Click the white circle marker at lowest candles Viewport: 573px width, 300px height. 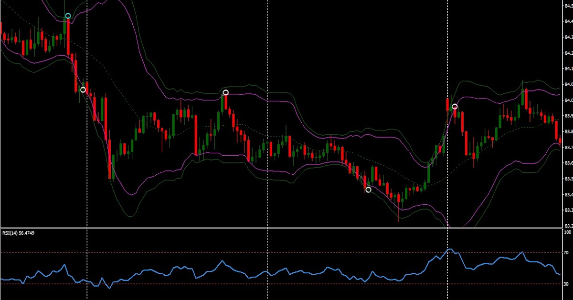[x=368, y=190]
